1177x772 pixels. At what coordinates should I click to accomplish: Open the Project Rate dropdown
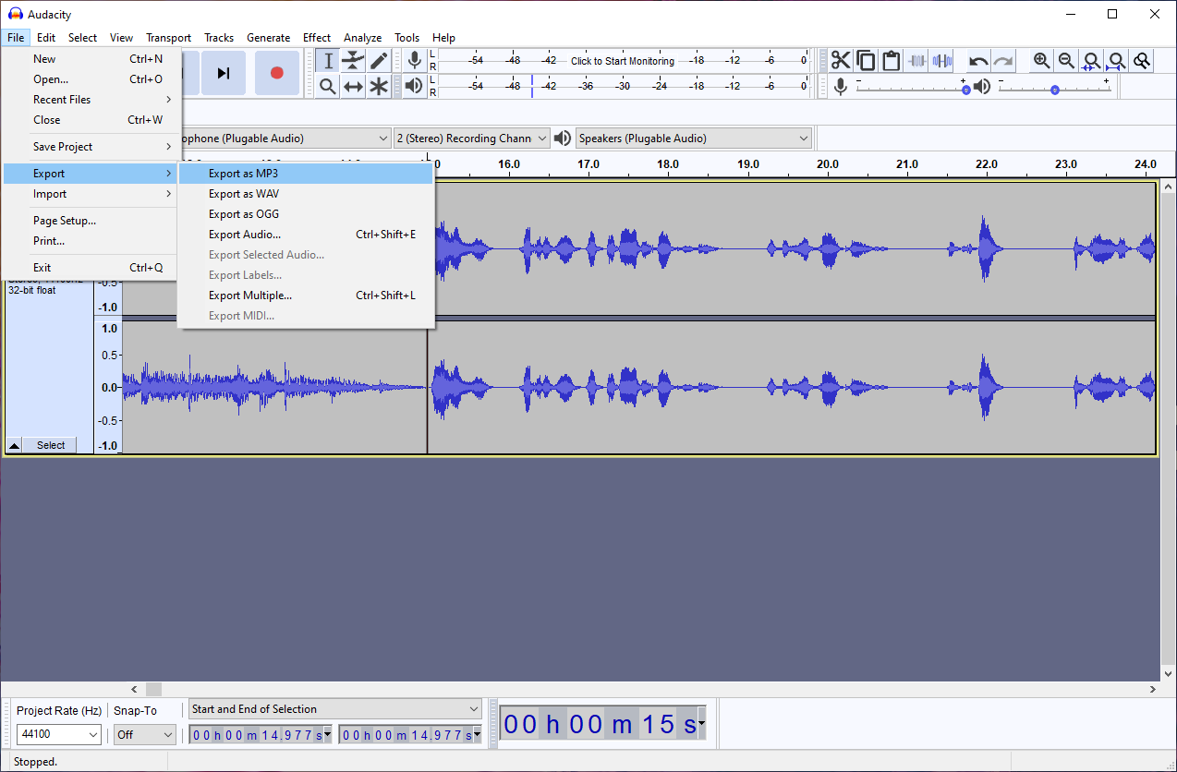coord(59,735)
